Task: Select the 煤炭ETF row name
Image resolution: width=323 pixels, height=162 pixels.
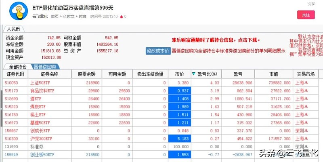Action: coord(38,107)
